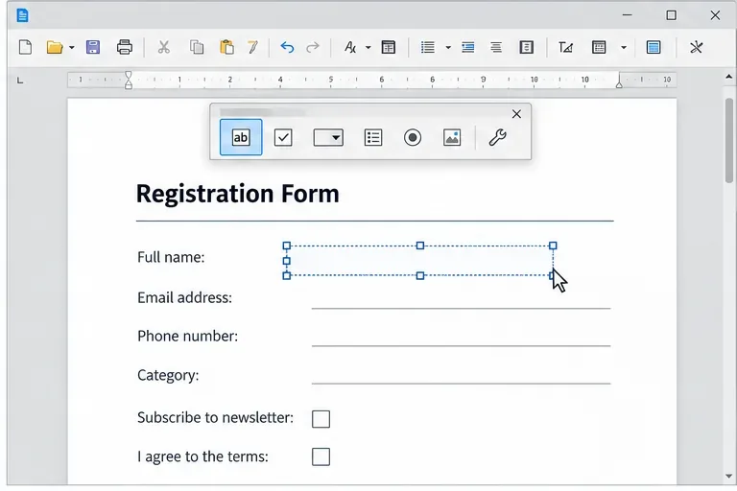Click the left indent marker on the ruler
The width and height of the screenshot is (737, 491).
(129, 81)
